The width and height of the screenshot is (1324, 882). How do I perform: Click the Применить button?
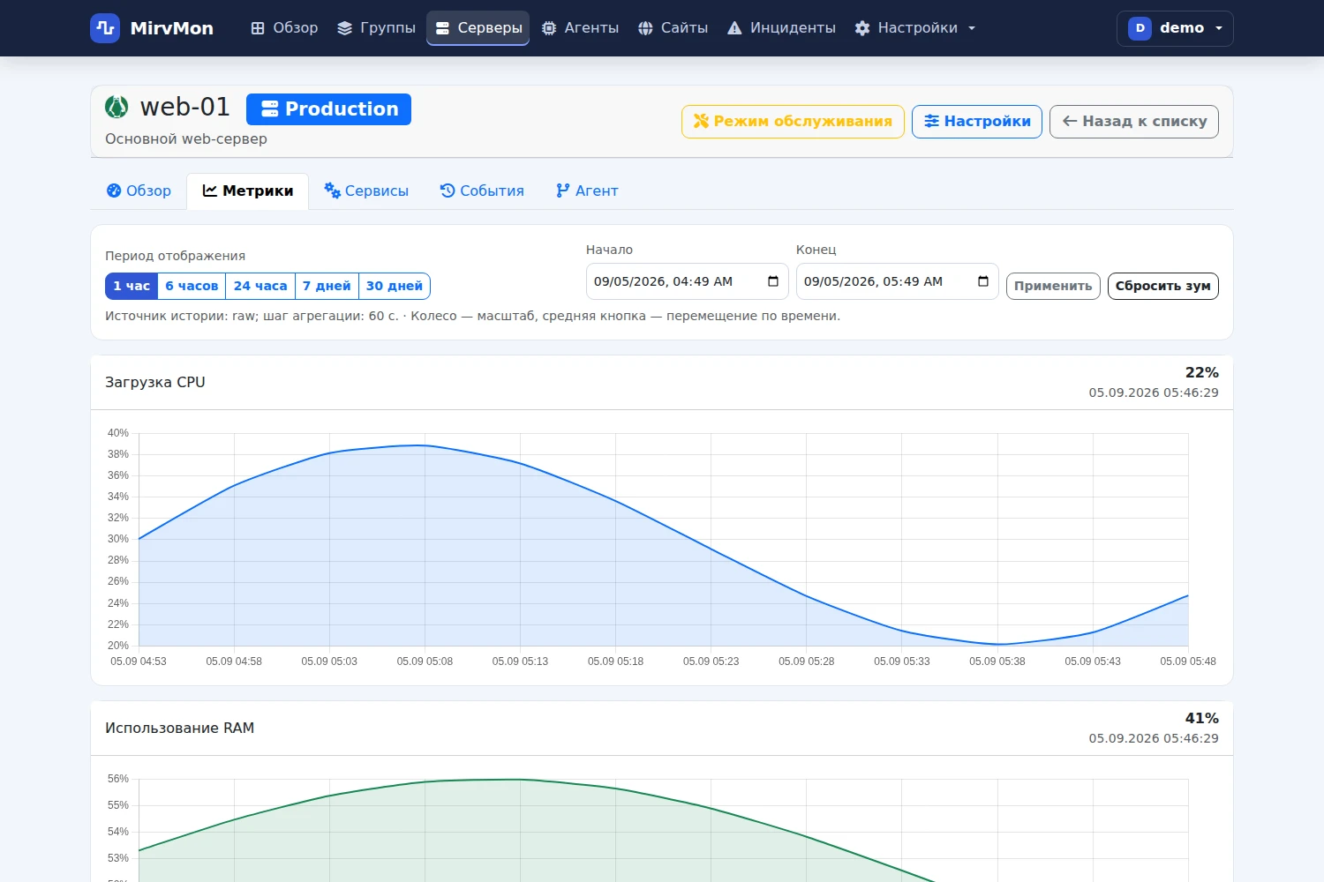pos(1053,286)
